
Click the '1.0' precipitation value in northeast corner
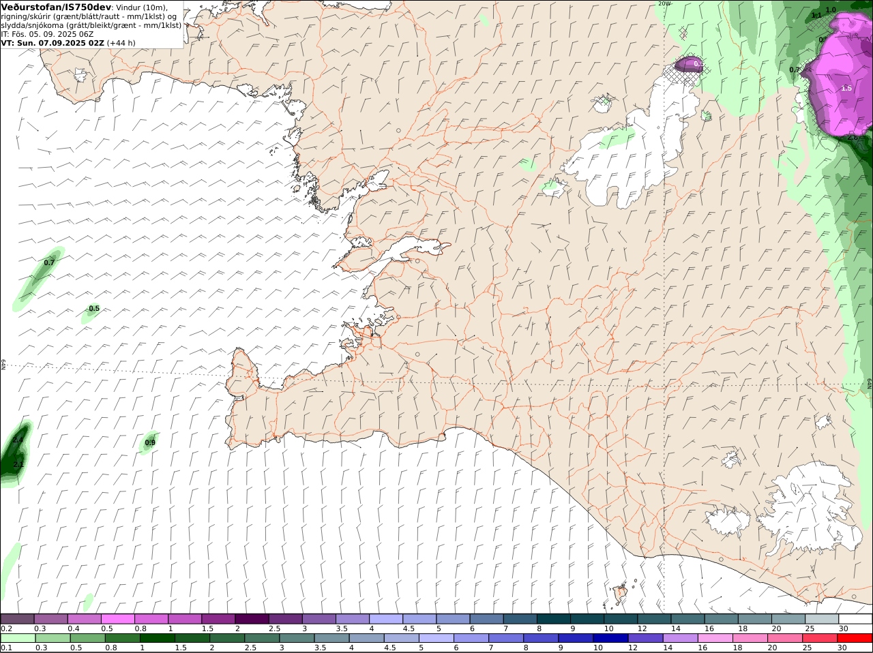(x=831, y=10)
